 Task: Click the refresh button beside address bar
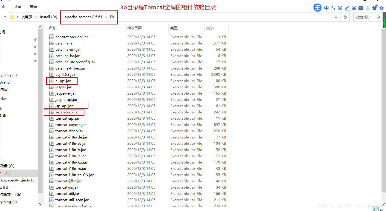point(345,17)
